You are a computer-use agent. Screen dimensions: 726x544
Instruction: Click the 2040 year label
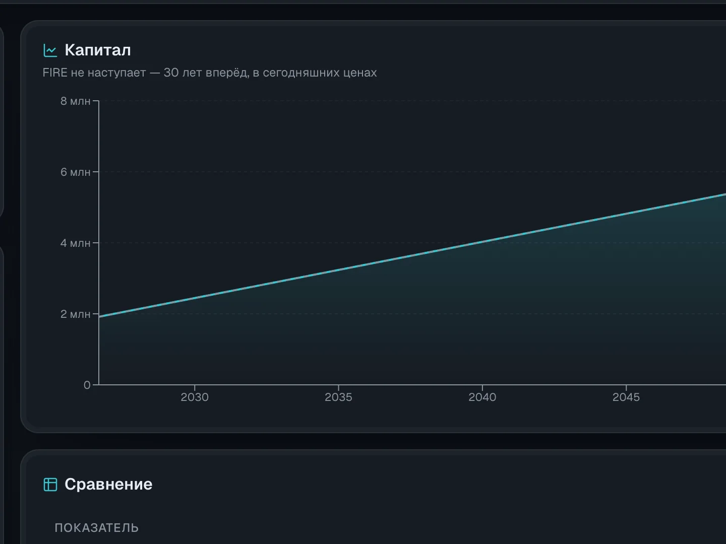482,397
